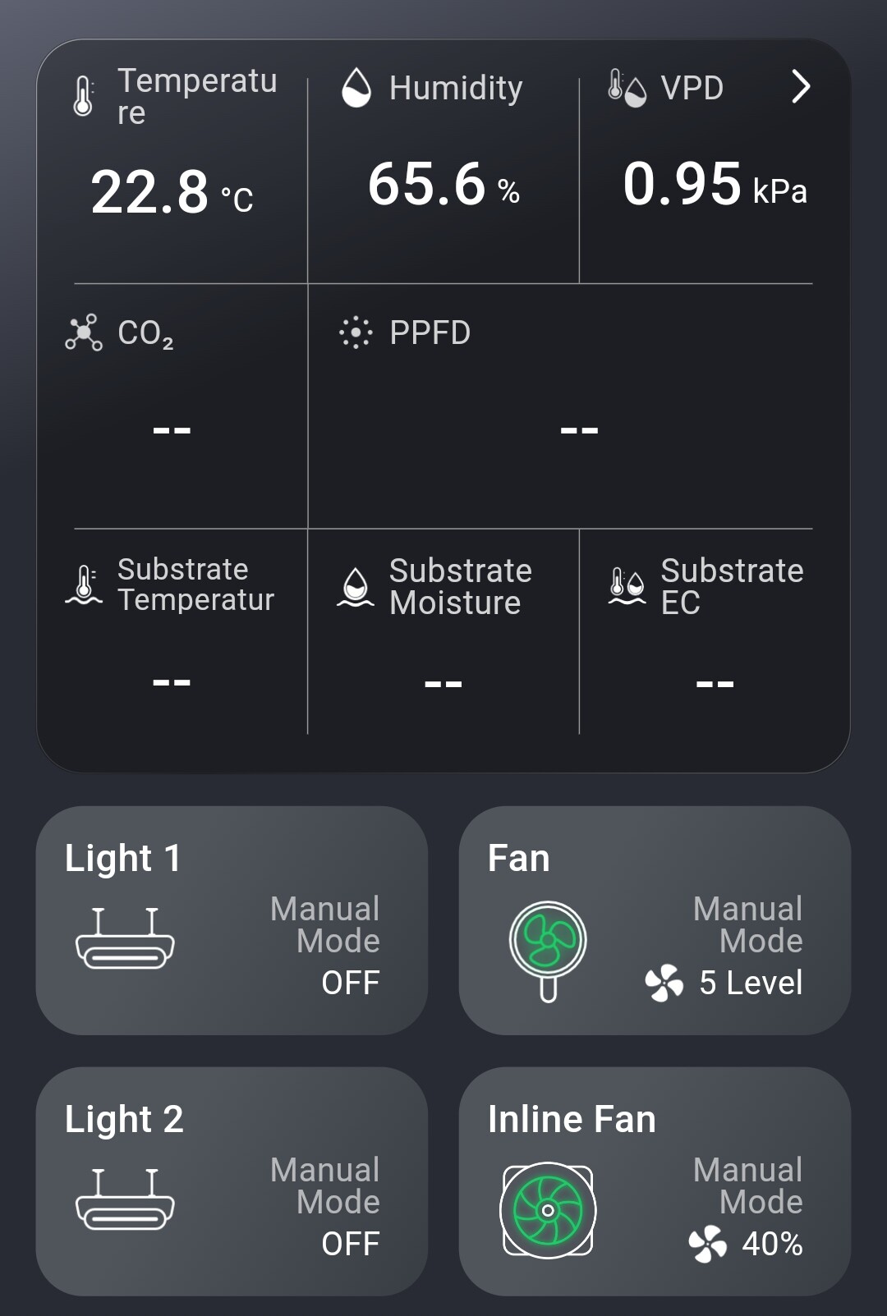Toggle Light 2 OFF status
The height and width of the screenshot is (1316, 887).
point(351,1244)
